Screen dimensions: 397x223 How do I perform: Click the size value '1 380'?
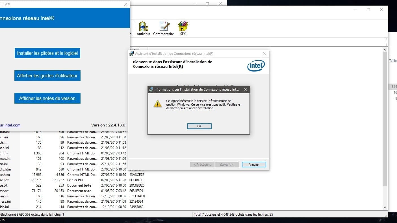click(x=37, y=153)
